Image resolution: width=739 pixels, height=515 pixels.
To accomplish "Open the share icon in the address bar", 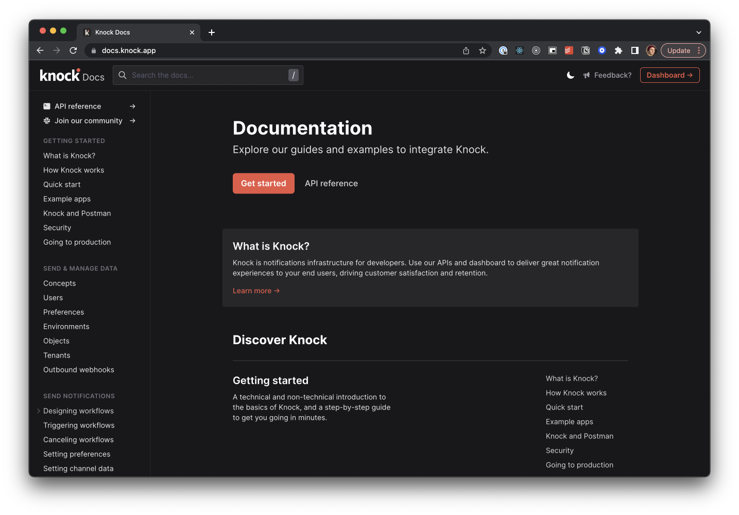I will (x=466, y=50).
